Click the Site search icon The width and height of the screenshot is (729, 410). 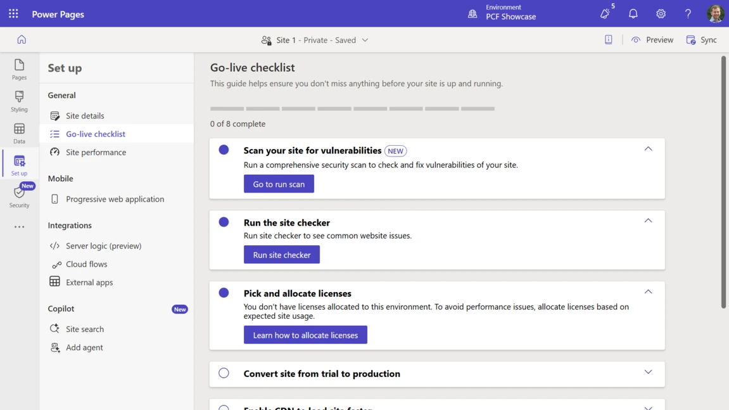click(x=55, y=328)
